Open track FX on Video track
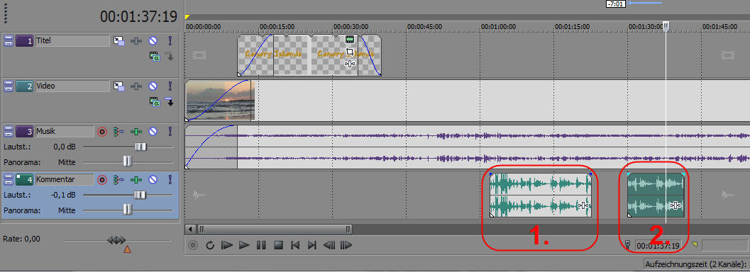 click(x=136, y=86)
